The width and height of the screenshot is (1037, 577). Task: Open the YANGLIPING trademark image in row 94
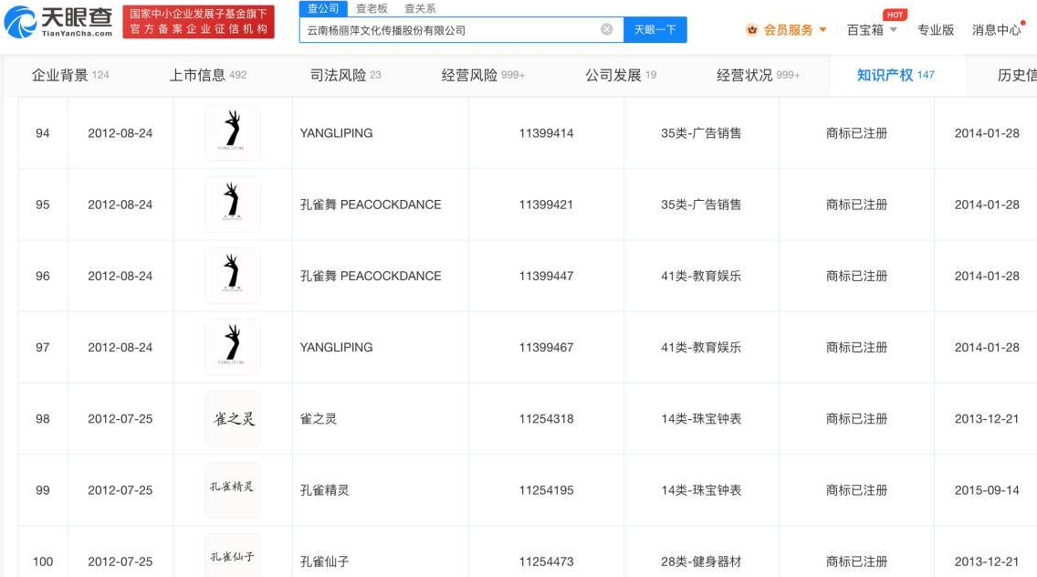(x=232, y=133)
